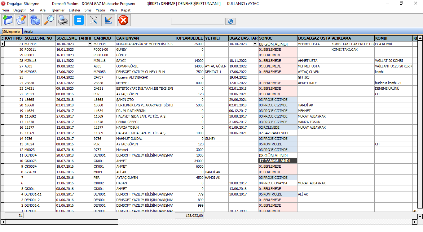This screenshot has height=232, width=423.
Task: Open the Değiştir menu
Action: point(20,10)
